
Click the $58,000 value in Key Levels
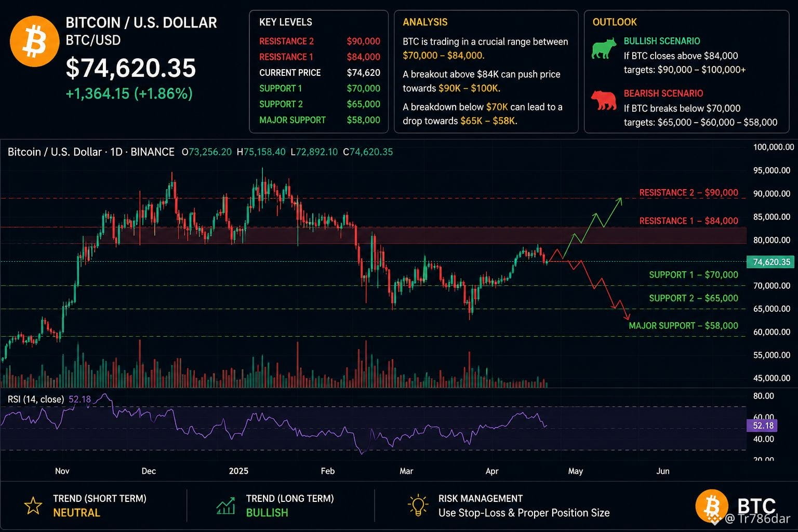(364, 120)
